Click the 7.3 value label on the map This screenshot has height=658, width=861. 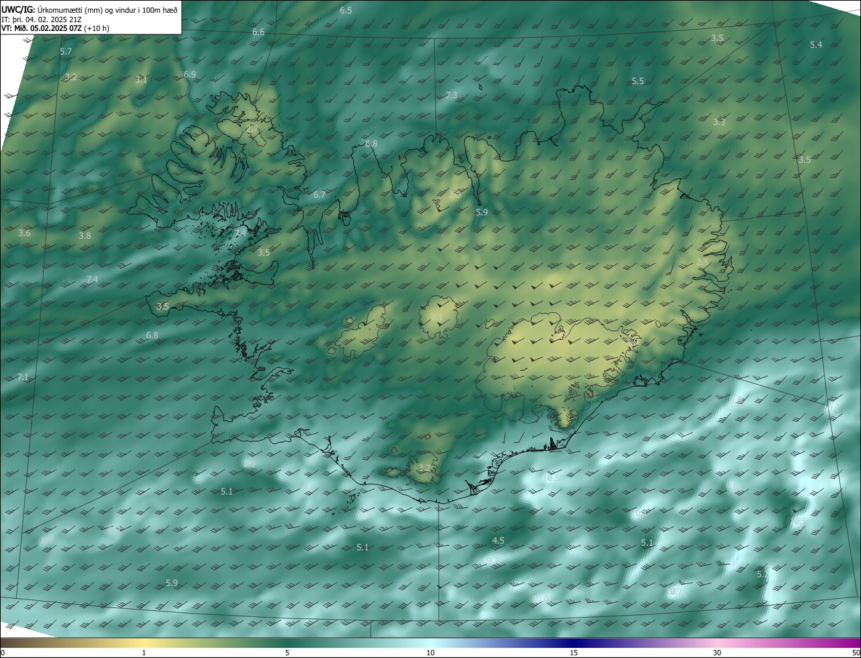click(x=451, y=96)
